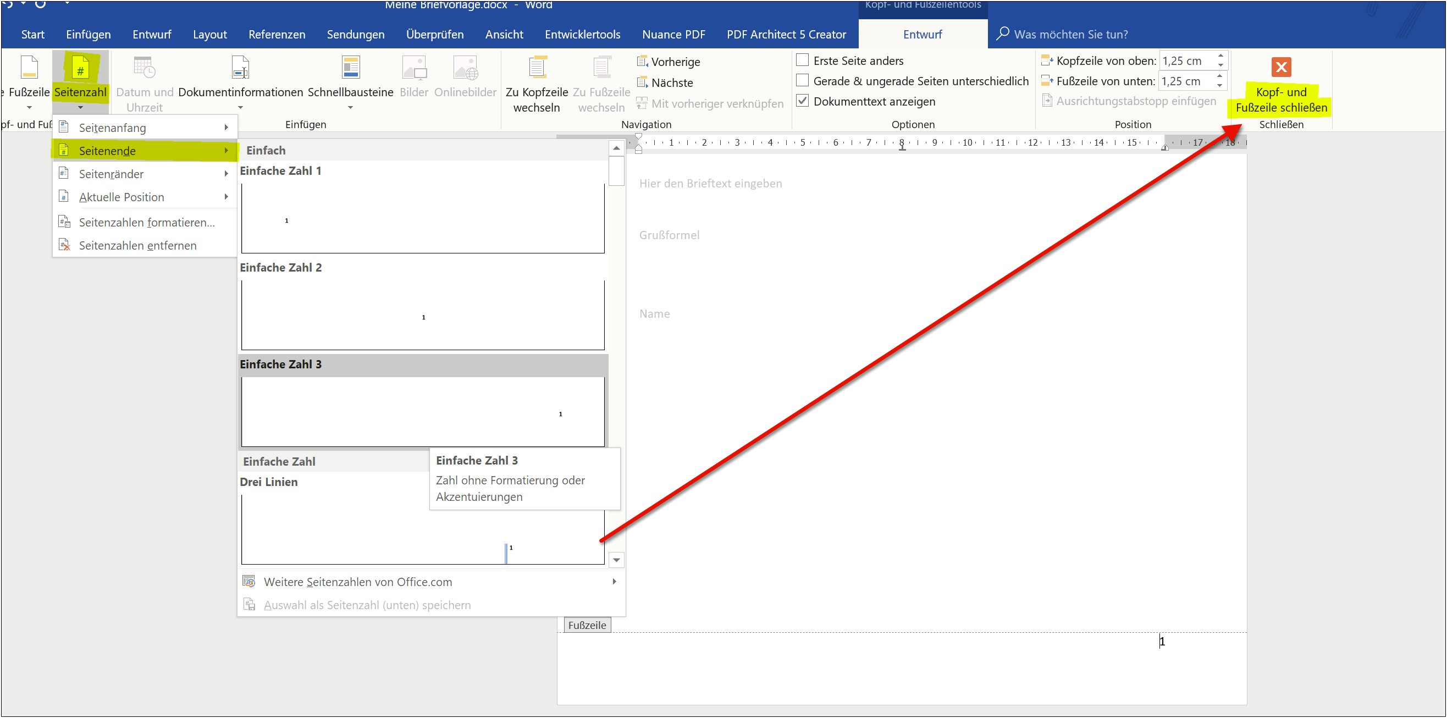
Task: Go to Vorherige section
Action: pos(669,62)
